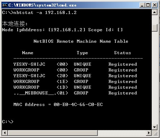Click the 本地连接 heading line
160x138 pixels.
pyautogui.click(x=15, y=24)
